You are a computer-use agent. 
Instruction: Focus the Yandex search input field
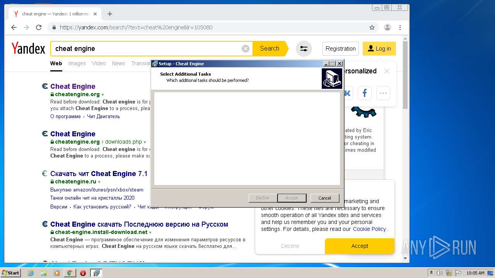pos(147,49)
